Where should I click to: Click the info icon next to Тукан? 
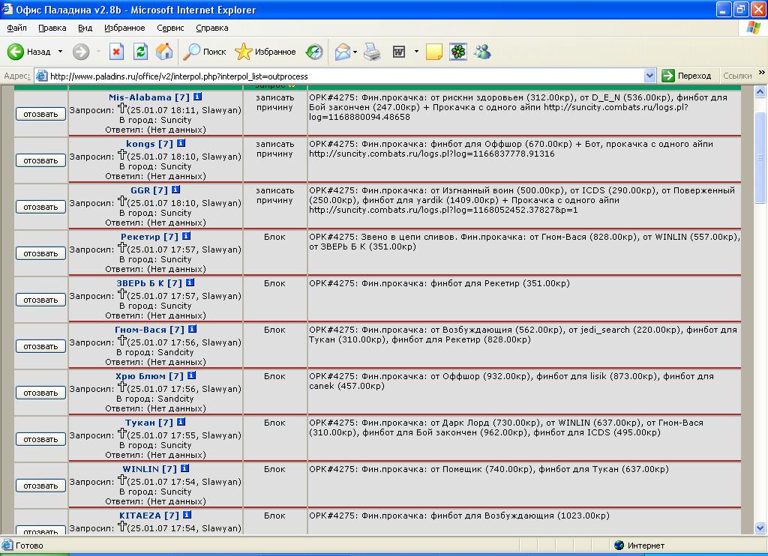pos(181,422)
